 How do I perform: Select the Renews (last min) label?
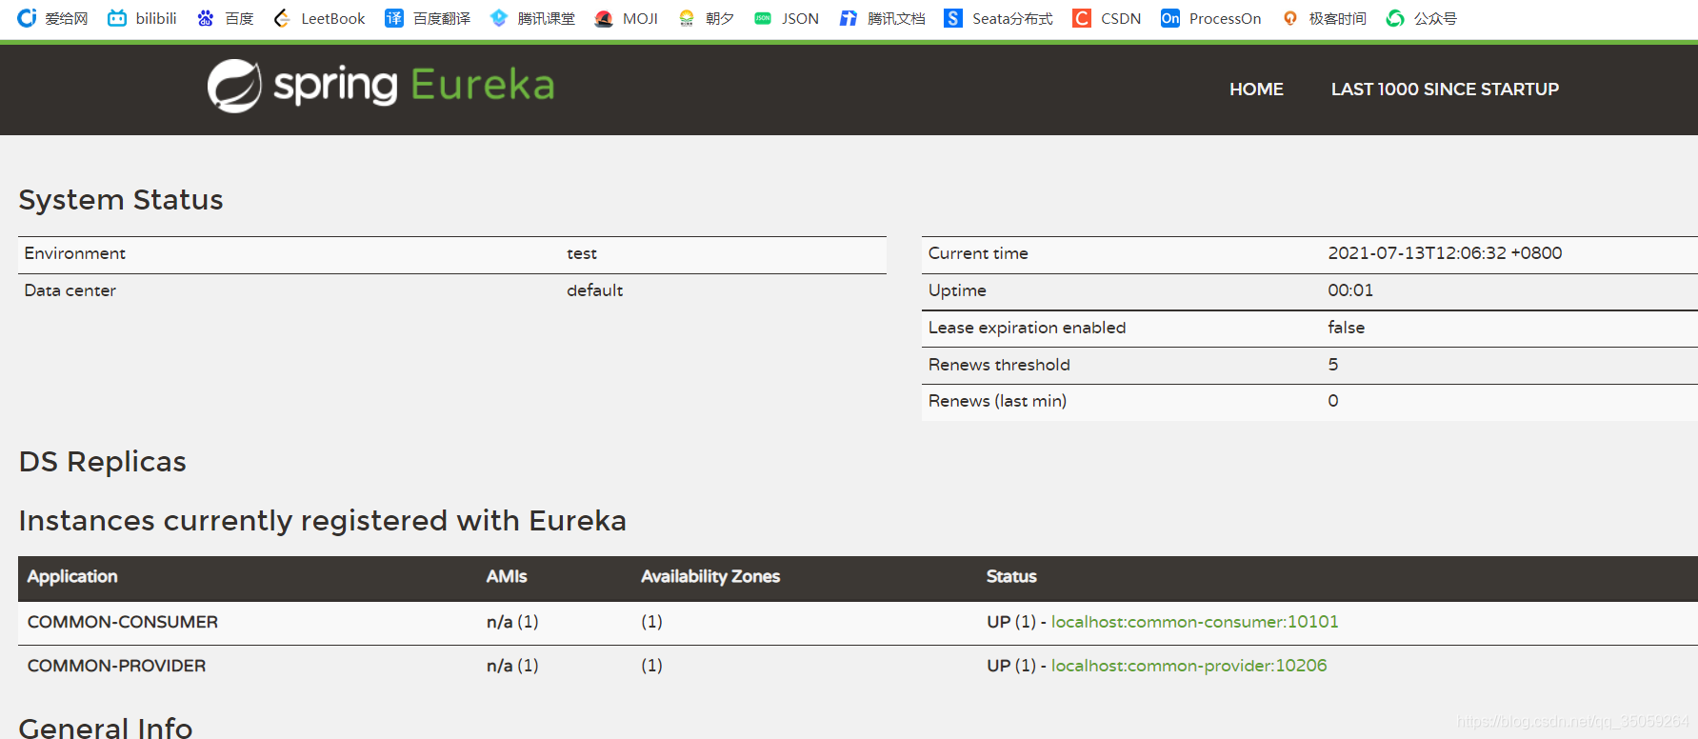tap(997, 401)
